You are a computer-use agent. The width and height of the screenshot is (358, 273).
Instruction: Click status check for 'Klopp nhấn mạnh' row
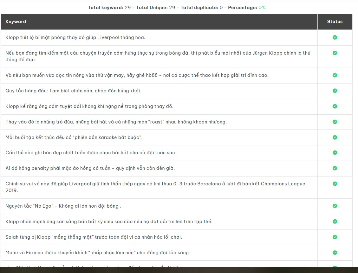335,222
